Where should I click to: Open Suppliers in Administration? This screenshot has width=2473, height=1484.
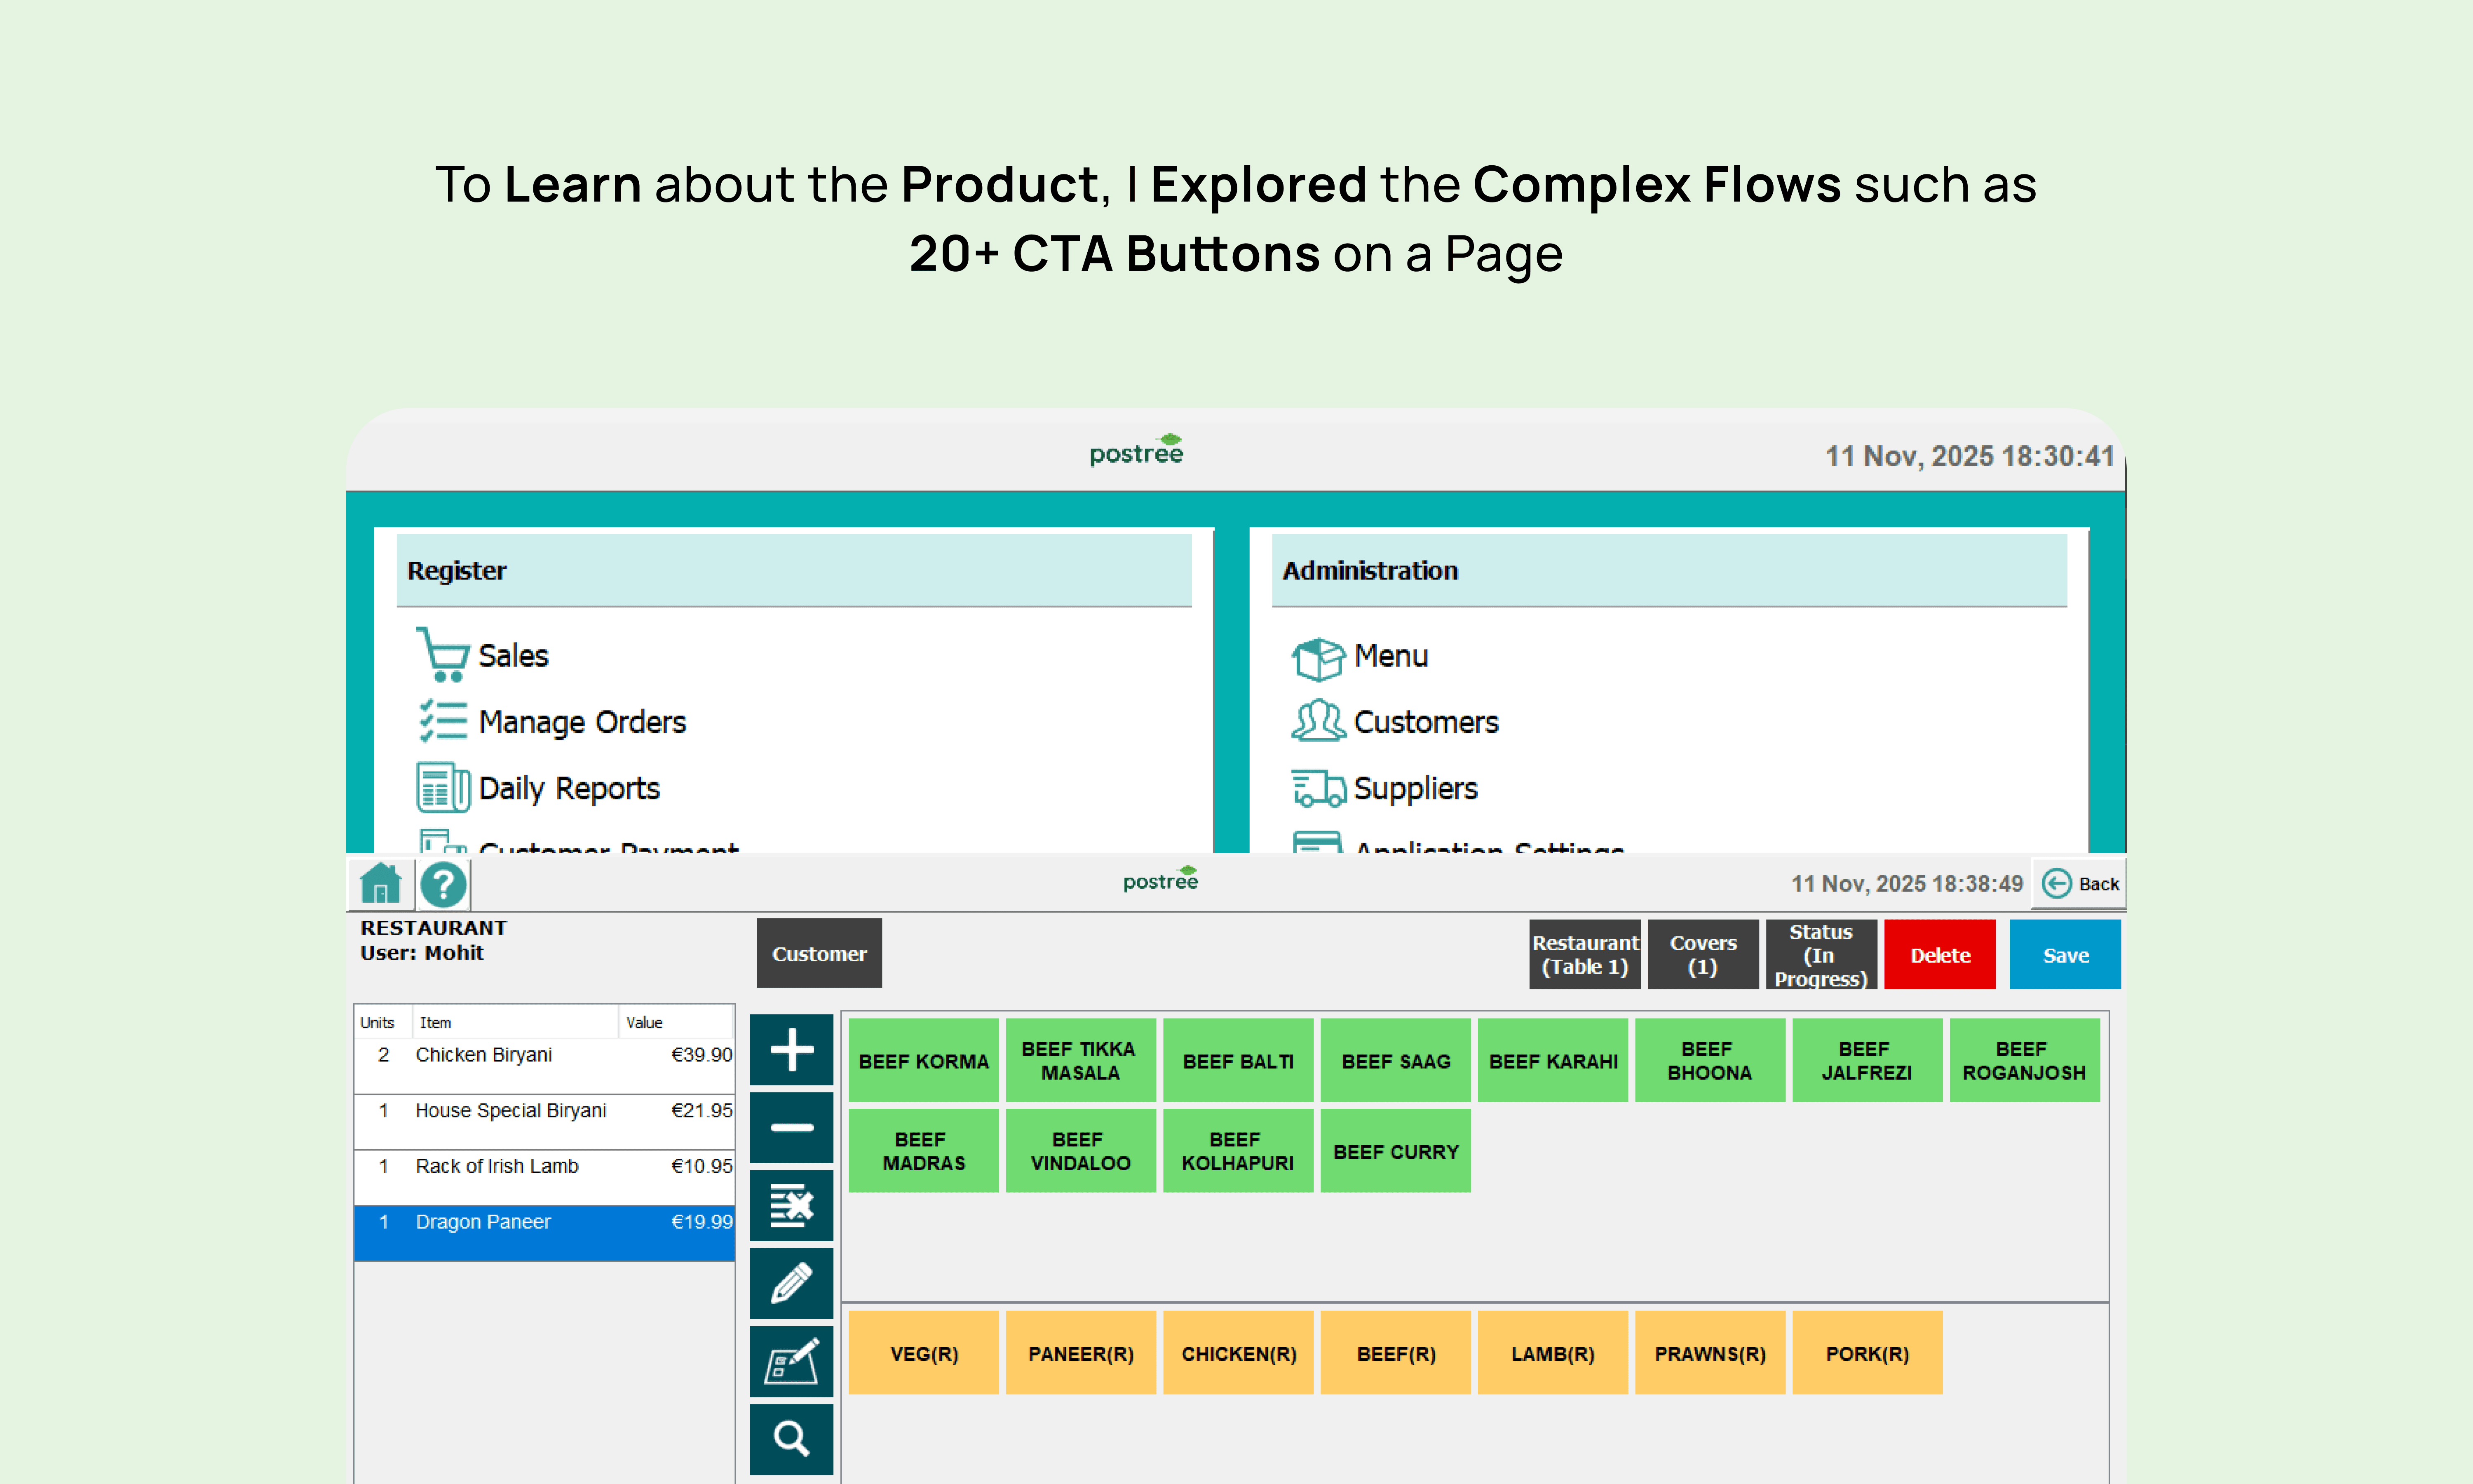pyautogui.click(x=1415, y=788)
